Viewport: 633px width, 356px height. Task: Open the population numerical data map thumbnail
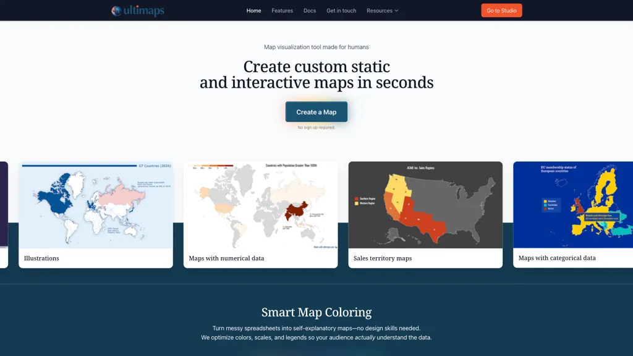point(260,205)
